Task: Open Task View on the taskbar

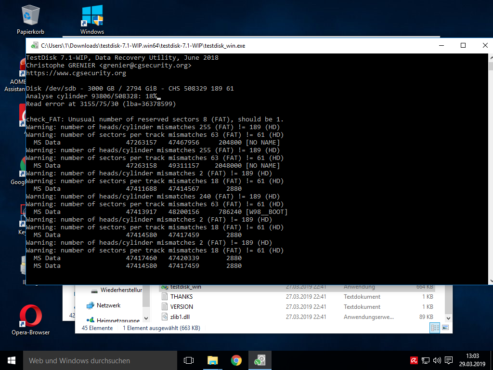Action: point(188,360)
